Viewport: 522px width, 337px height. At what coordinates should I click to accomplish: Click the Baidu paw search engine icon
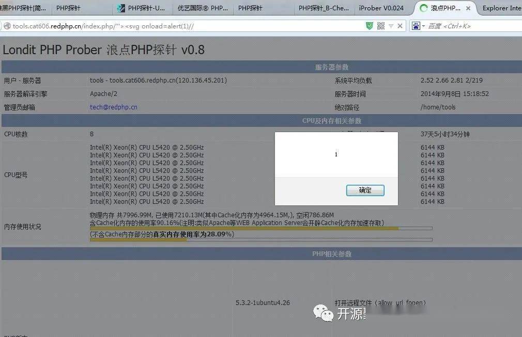click(x=416, y=26)
